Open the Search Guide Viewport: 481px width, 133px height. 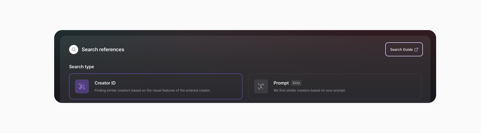click(x=404, y=50)
